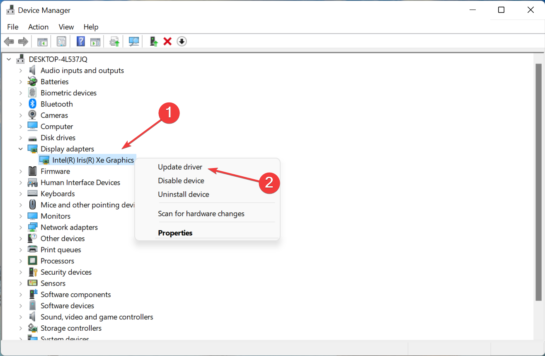Click the Biometric devices fingerprint icon

[32, 93]
